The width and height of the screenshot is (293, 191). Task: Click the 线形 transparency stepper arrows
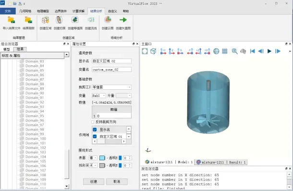pyautogui.click(x=130, y=166)
